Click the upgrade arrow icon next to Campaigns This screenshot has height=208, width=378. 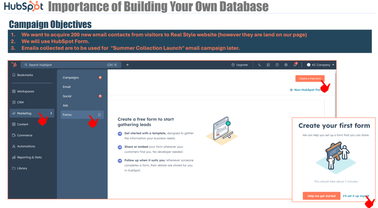pos(100,78)
